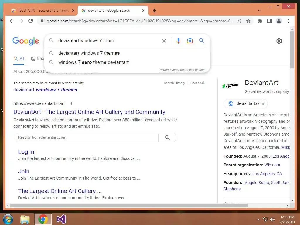Open the Search History link
300x225 pixels.
[x=174, y=83]
